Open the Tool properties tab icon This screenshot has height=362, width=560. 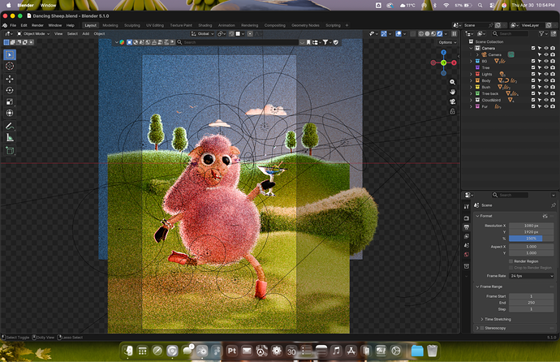pos(467,207)
